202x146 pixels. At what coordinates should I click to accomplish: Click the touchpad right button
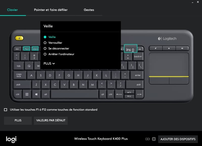click(179, 81)
